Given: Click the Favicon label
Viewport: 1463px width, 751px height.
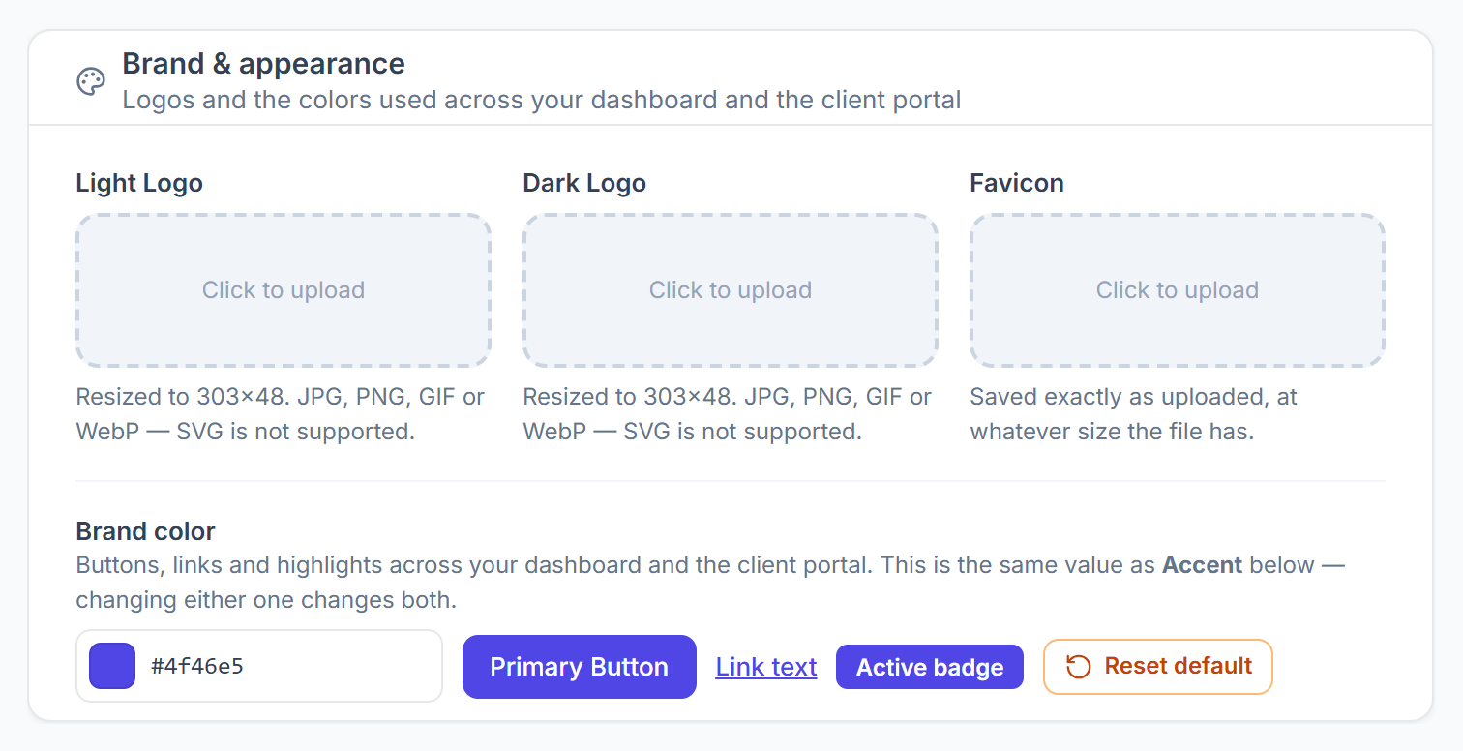Looking at the screenshot, I should (x=1017, y=183).
